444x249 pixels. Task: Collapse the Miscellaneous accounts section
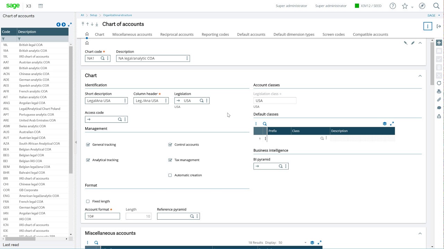[420, 233]
